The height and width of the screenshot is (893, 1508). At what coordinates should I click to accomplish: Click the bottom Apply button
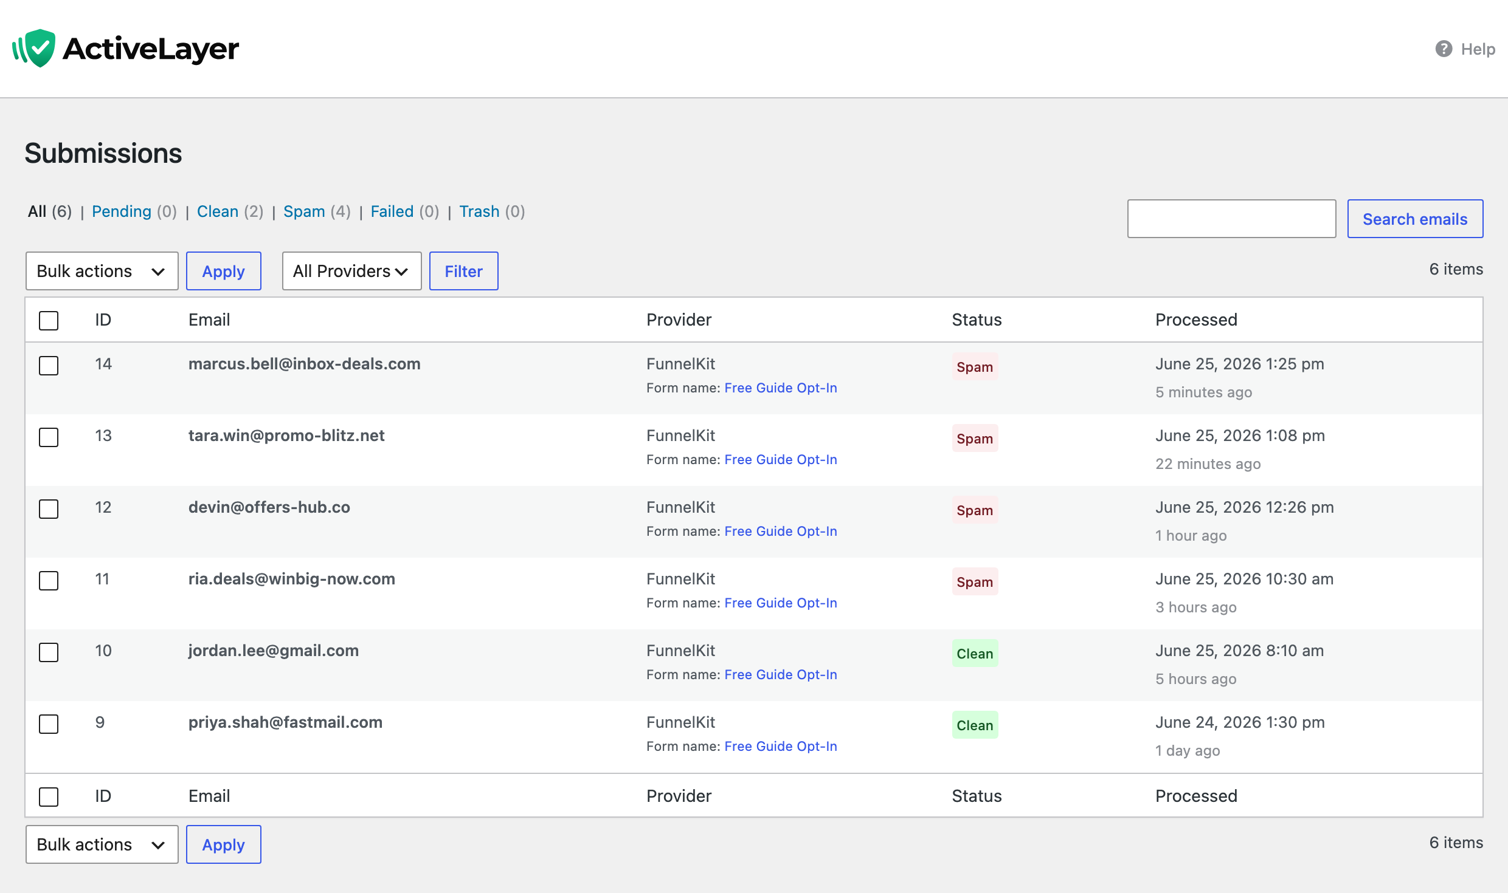tap(224, 844)
